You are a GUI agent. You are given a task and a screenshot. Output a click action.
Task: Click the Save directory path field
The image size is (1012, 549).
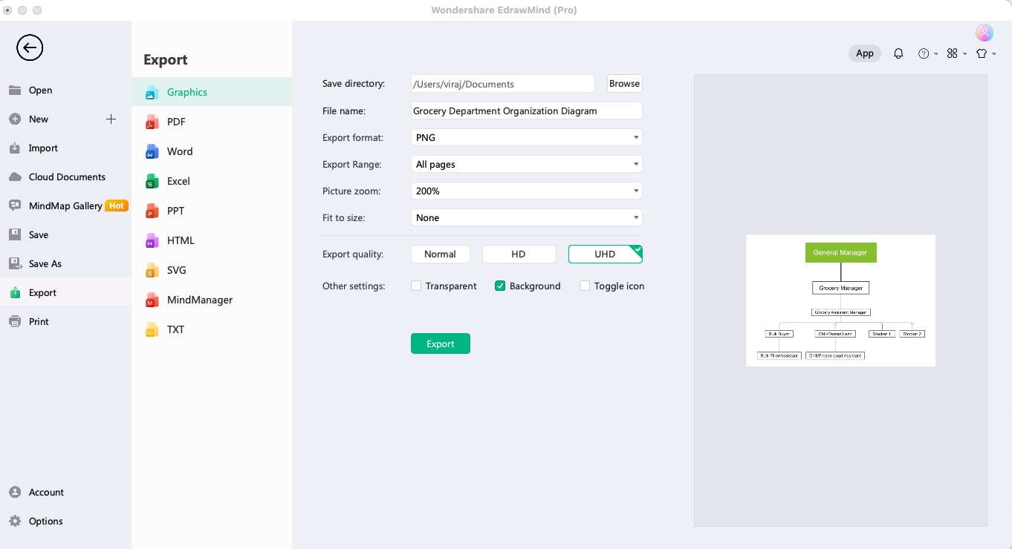click(x=503, y=84)
